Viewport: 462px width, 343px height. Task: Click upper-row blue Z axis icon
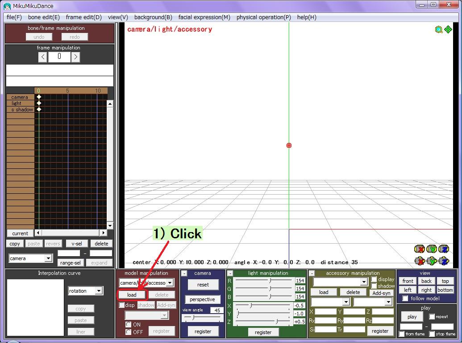[x=444, y=249]
